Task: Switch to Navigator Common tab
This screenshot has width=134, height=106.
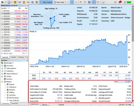Action: (6, 103)
